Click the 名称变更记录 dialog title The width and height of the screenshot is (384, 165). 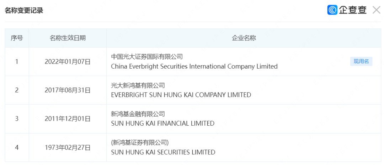coord(24,11)
